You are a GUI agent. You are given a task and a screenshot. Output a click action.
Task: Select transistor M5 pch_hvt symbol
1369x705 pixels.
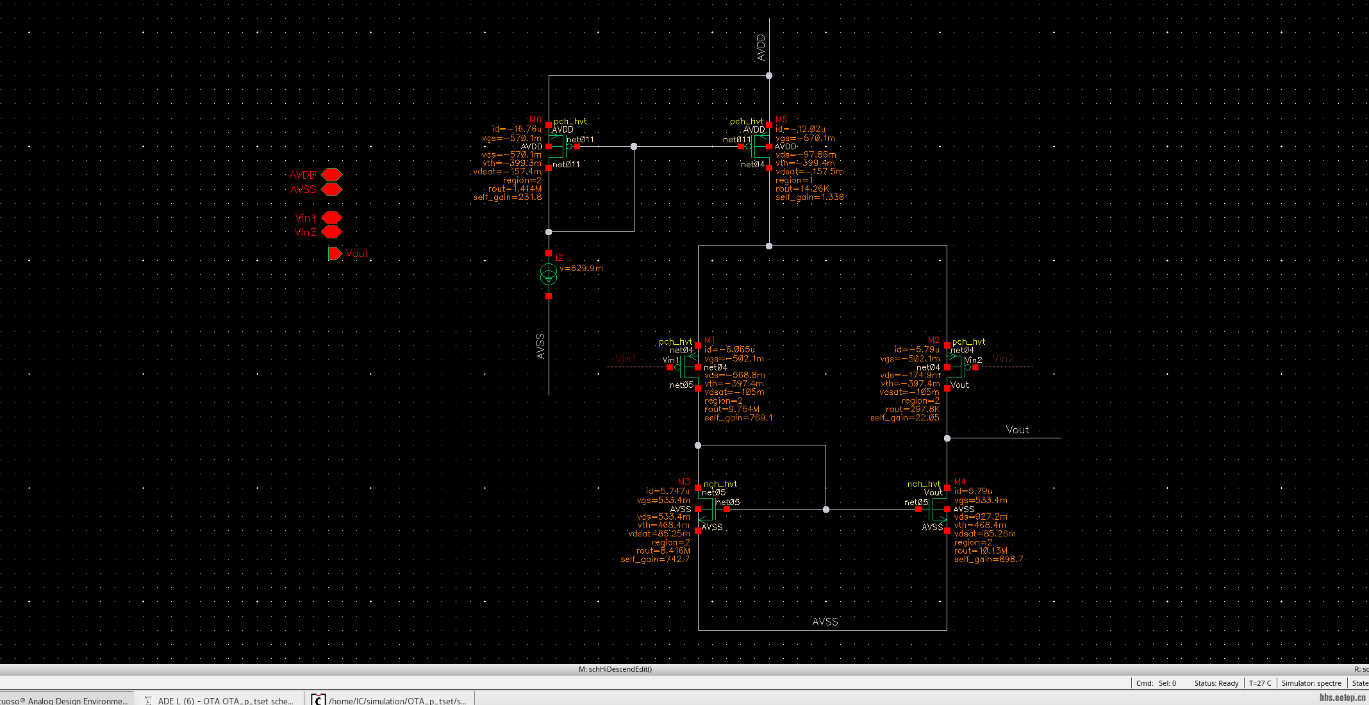click(760, 147)
